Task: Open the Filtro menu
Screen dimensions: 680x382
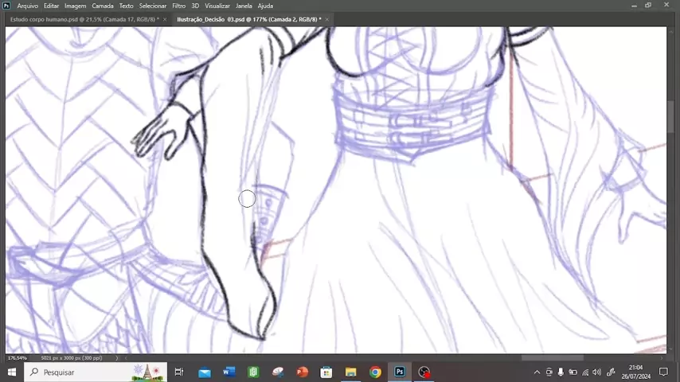Action: tap(178, 6)
